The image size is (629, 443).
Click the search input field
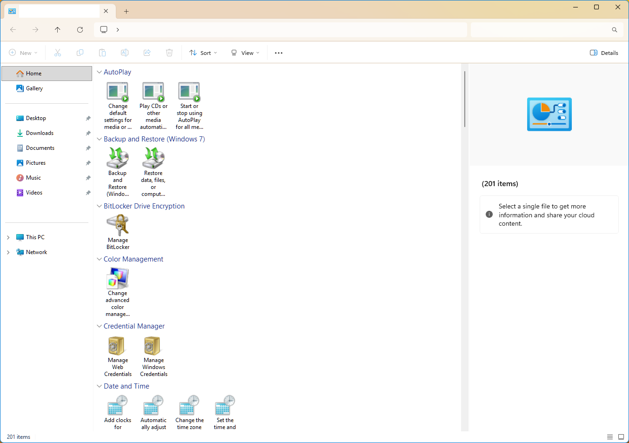pos(540,30)
